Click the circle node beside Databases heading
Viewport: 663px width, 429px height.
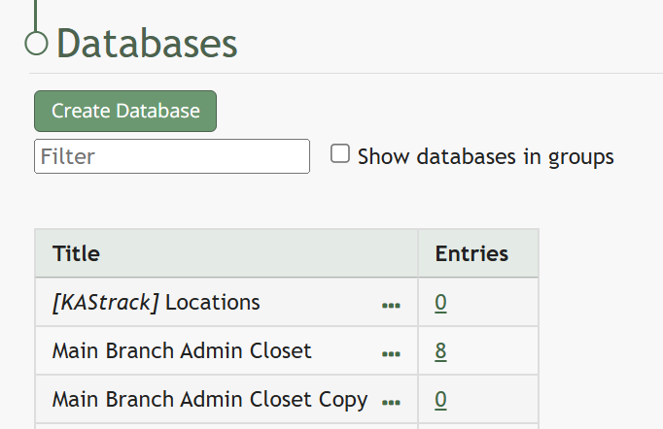(x=36, y=44)
